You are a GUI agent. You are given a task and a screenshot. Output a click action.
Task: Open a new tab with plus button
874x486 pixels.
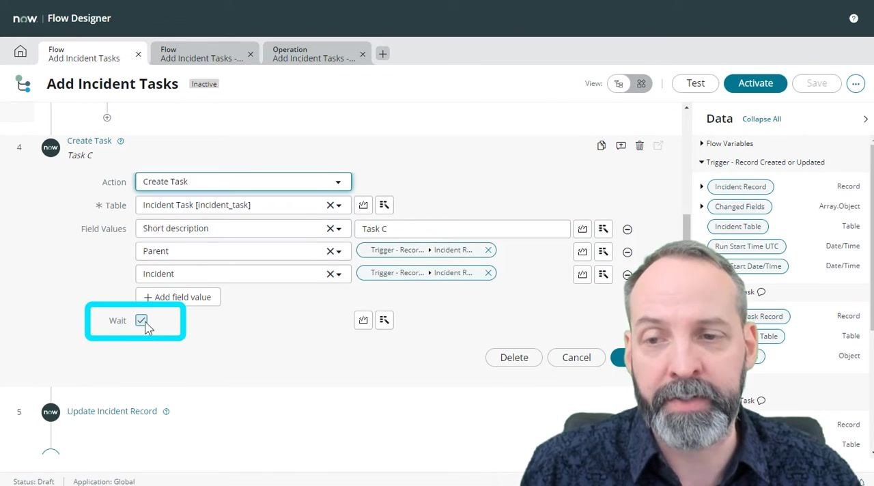click(x=382, y=53)
